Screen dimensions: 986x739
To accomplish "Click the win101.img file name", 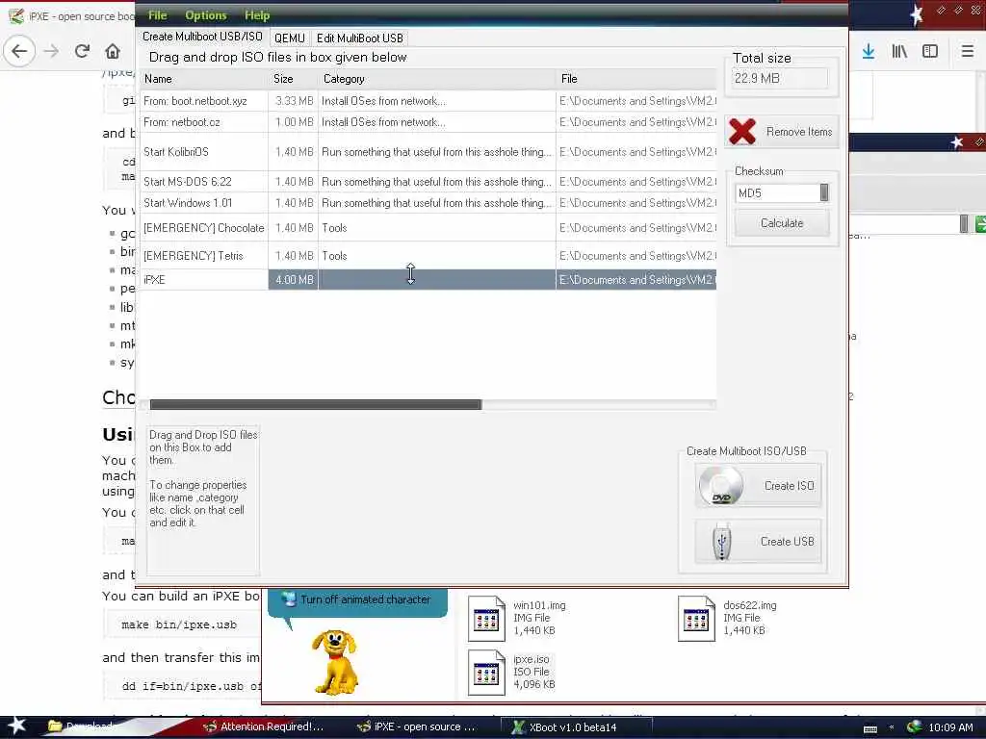I will [539, 605].
